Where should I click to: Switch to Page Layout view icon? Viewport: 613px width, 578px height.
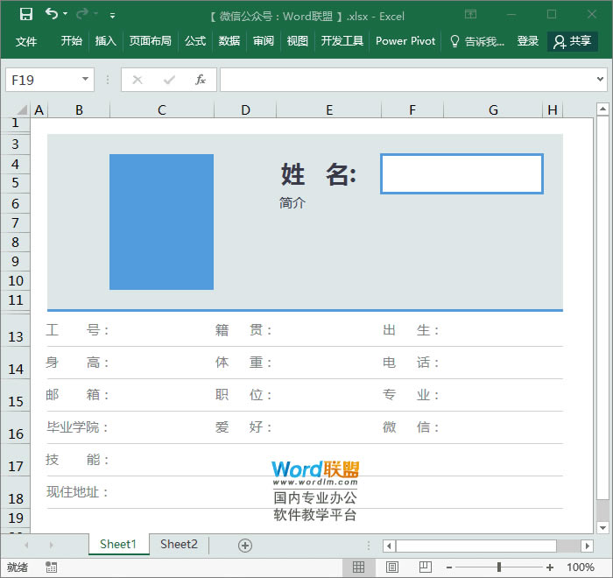(x=392, y=567)
